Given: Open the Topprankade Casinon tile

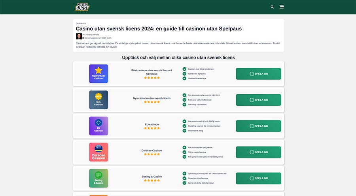Looking at the screenshot, I should click(x=98, y=74).
